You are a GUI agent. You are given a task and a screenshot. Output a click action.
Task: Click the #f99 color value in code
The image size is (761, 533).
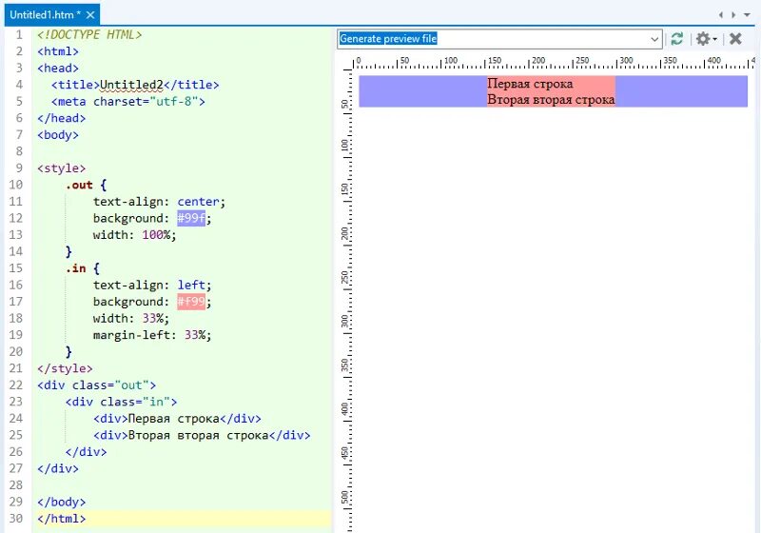191,302
